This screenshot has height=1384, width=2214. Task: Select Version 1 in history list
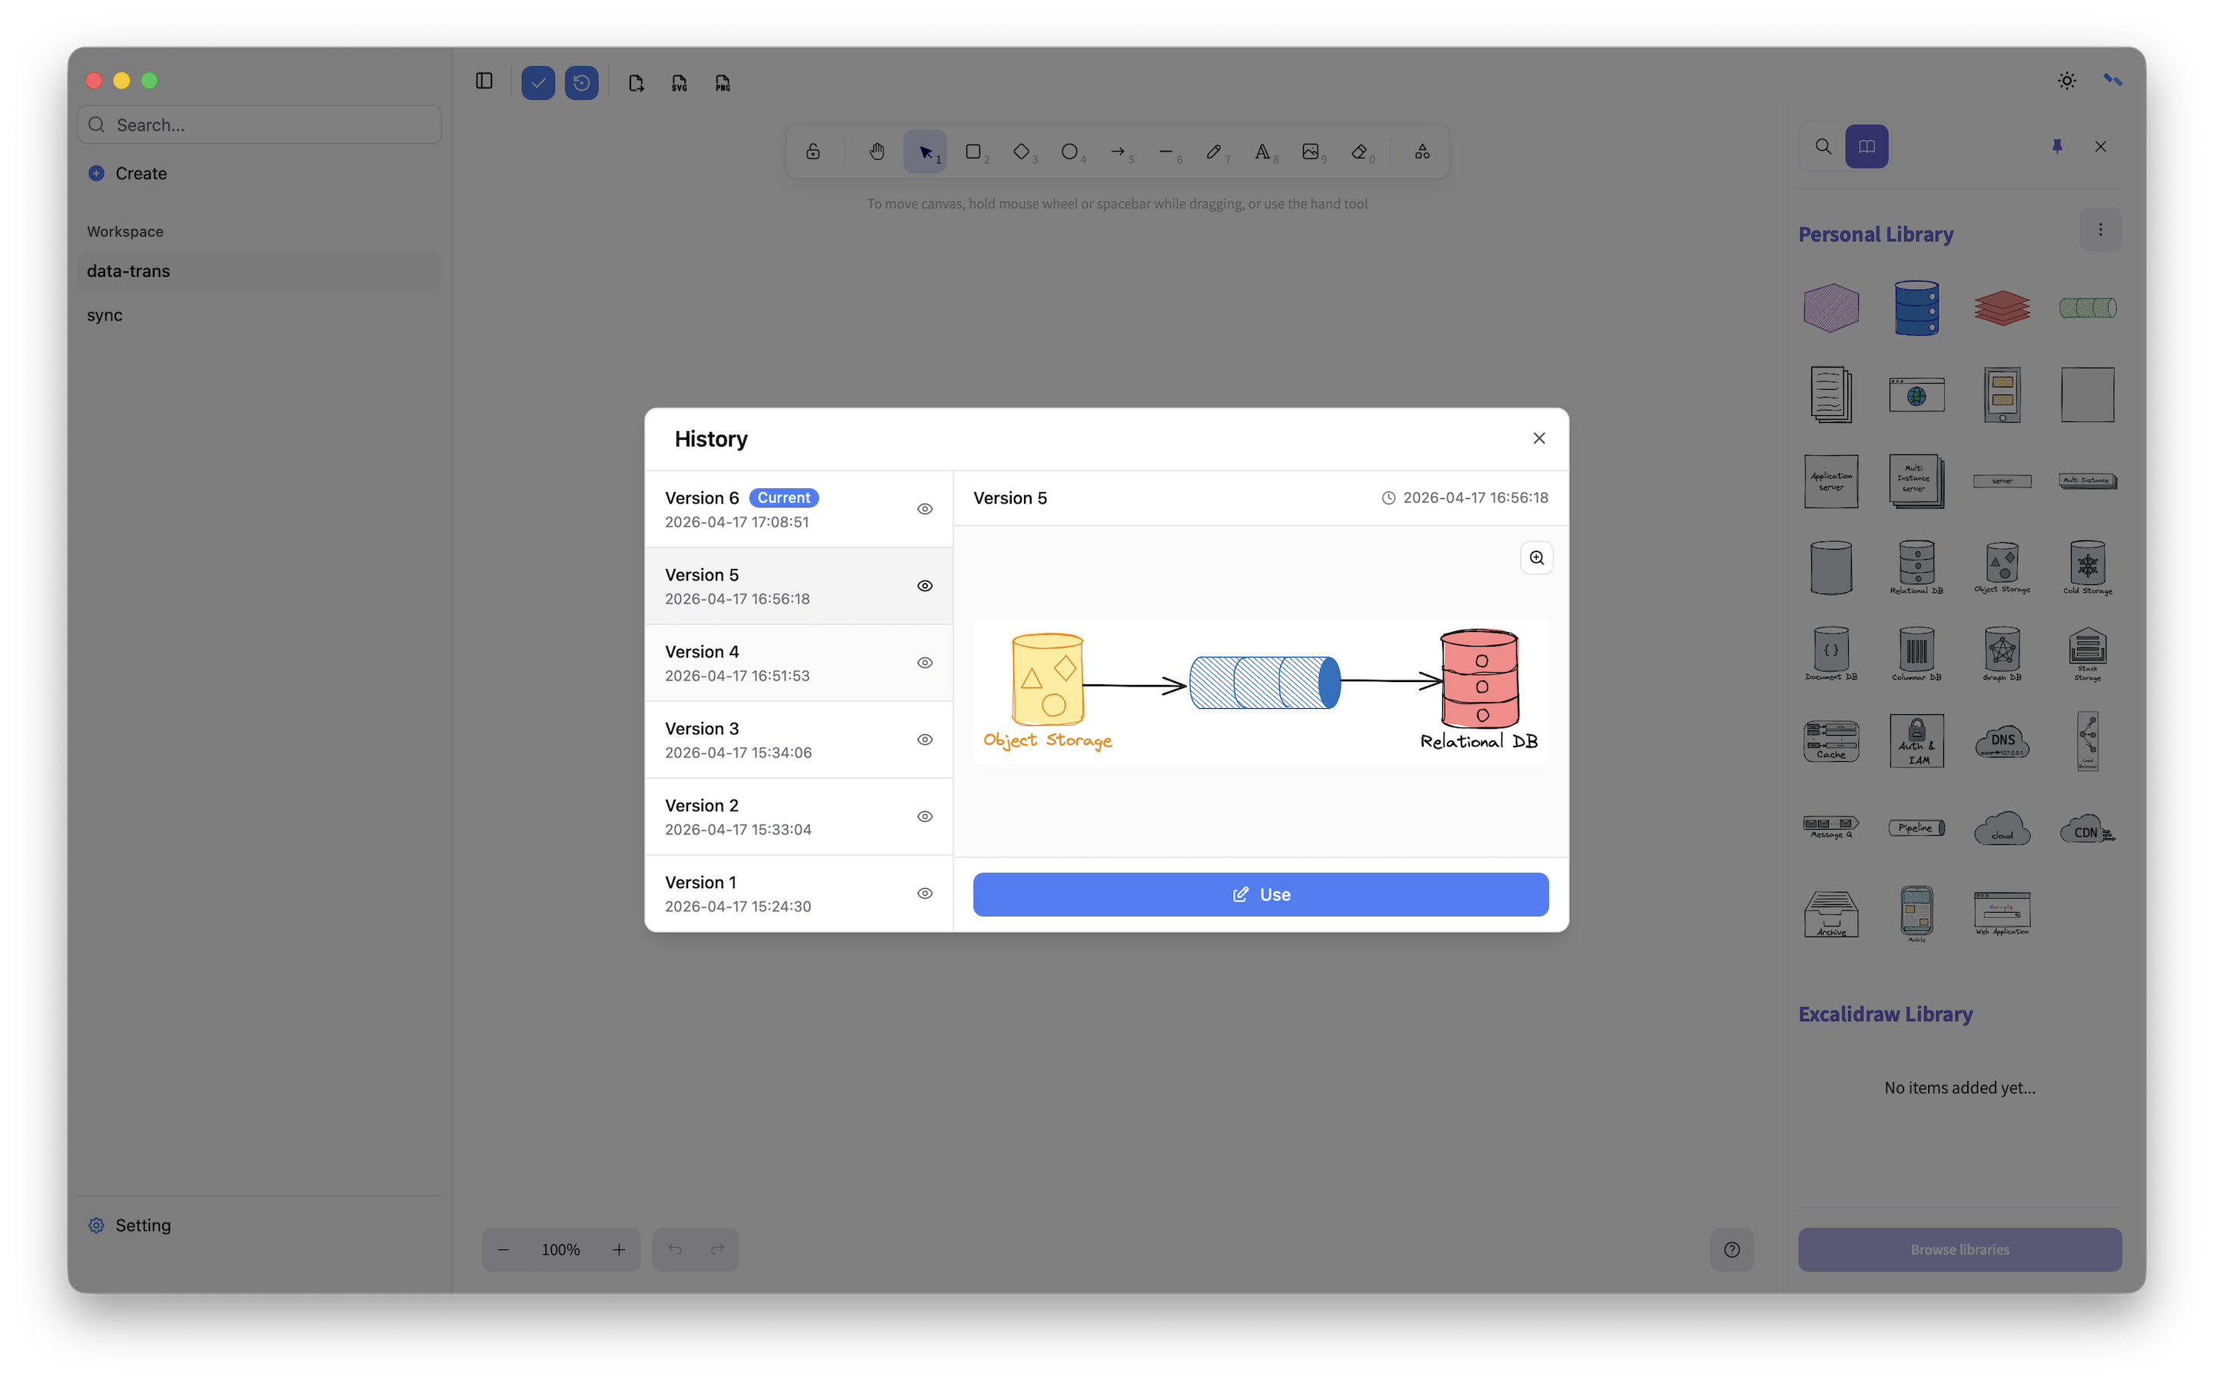tap(799, 893)
